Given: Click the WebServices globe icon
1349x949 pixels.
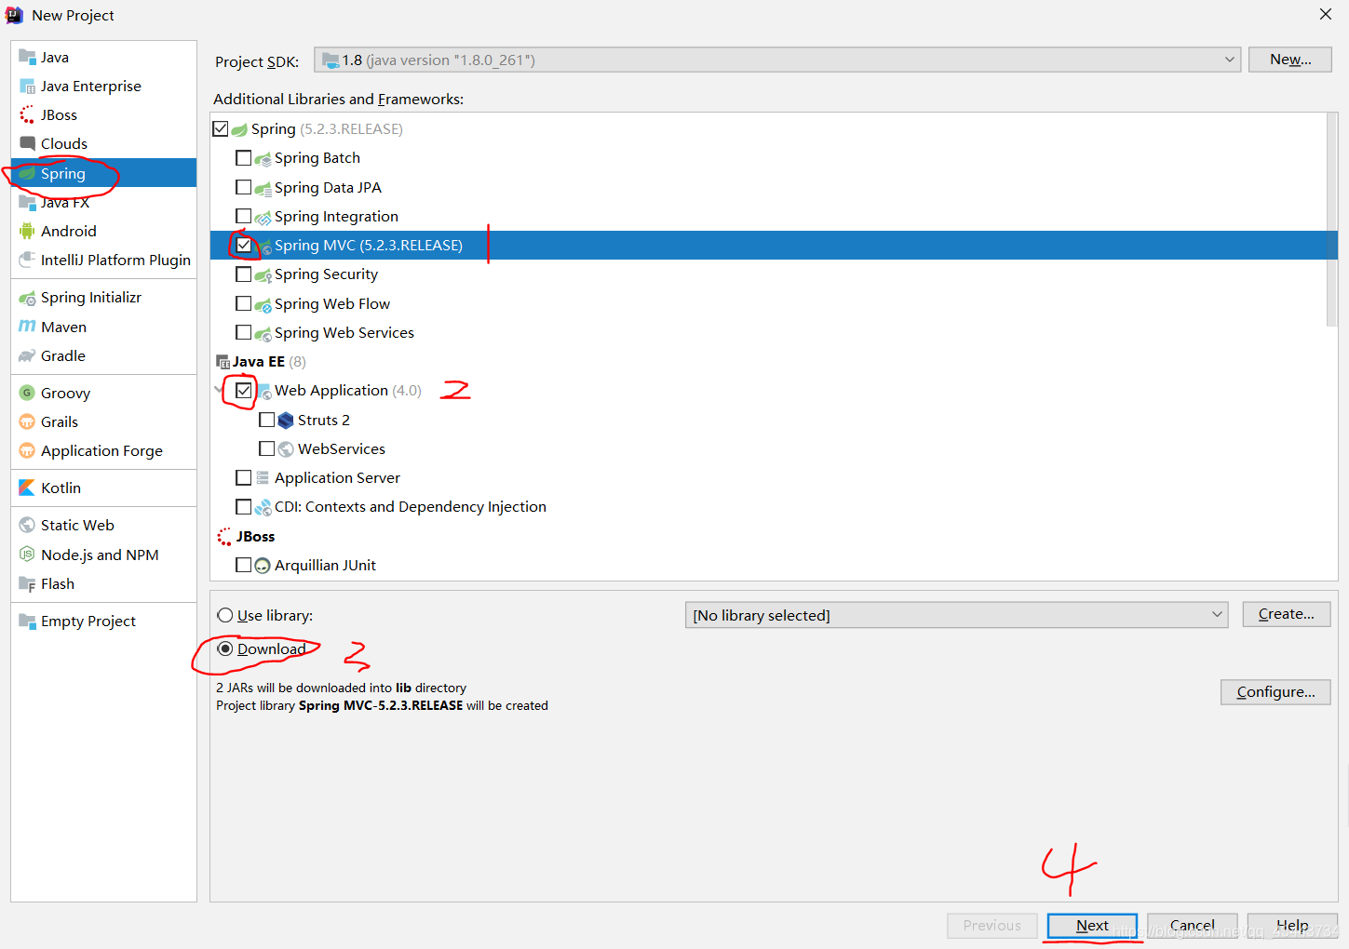Looking at the screenshot, I should coord(286,449).
